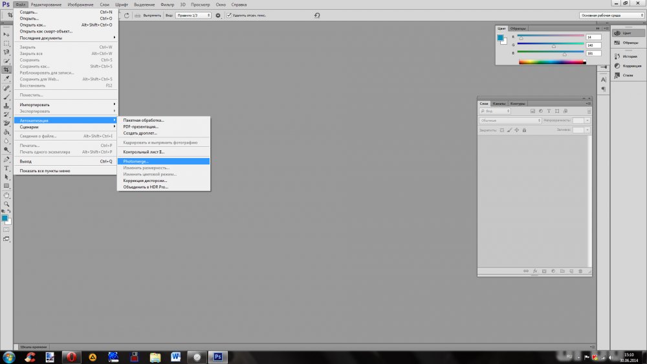Open the History panel icon
This screenshot has height=364, width=647.
coord(626,56)
